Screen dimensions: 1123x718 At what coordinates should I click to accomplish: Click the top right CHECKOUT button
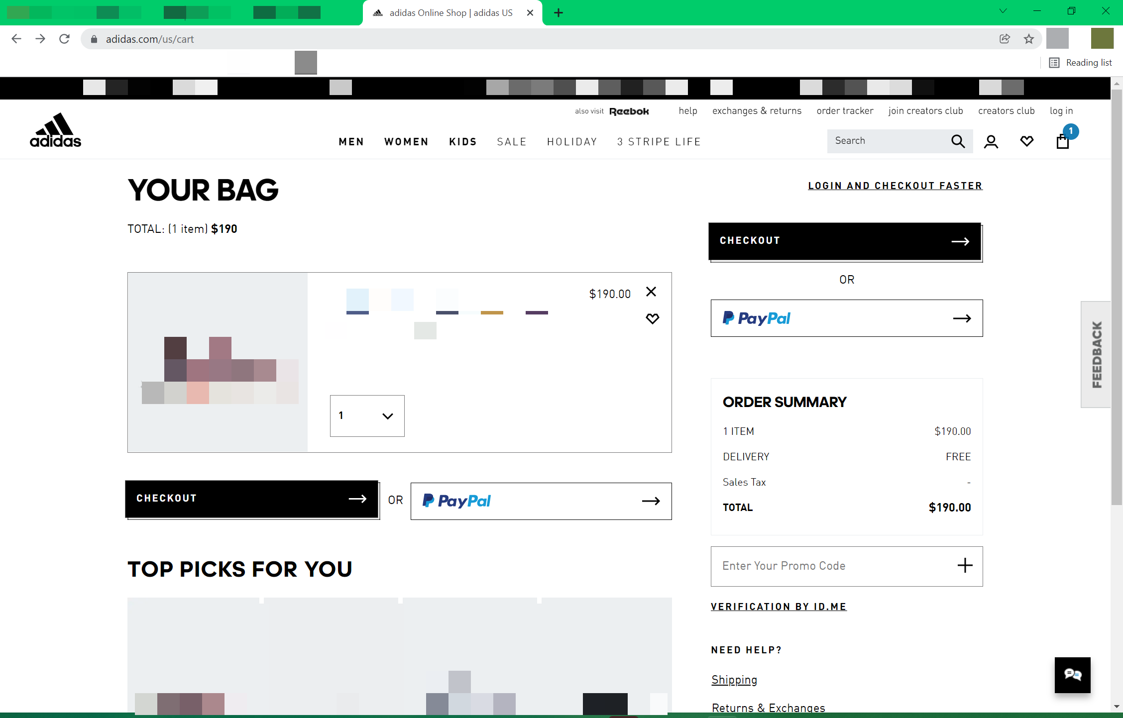pyautogui.click(x=845, y=241)
